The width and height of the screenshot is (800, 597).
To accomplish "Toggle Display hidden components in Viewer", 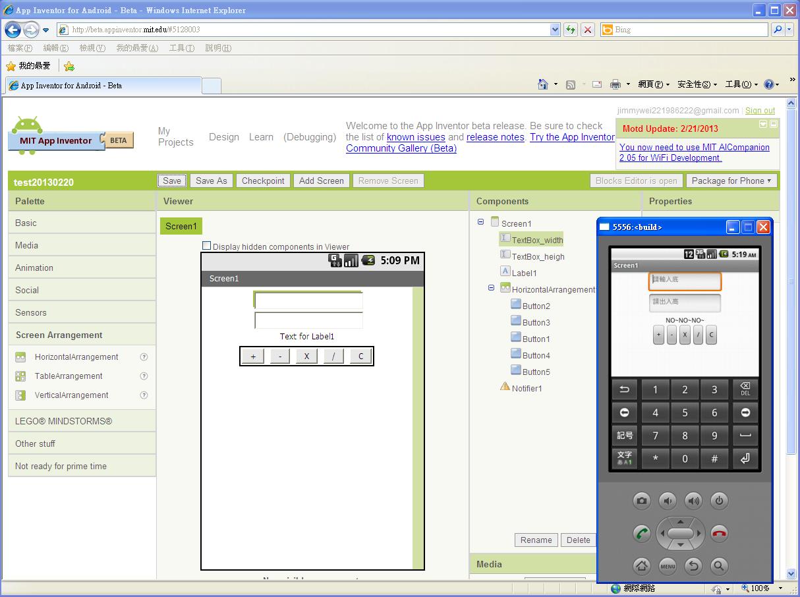I will (x=206, y=246).
